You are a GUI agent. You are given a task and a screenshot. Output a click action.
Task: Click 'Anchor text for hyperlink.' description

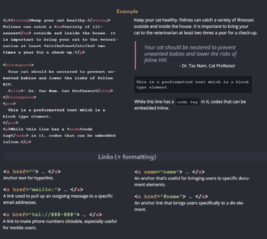[x=29, y=178]
